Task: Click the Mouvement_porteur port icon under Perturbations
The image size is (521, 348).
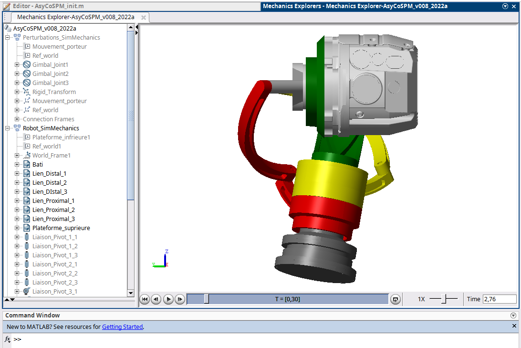Action: (x=28, y=46)
